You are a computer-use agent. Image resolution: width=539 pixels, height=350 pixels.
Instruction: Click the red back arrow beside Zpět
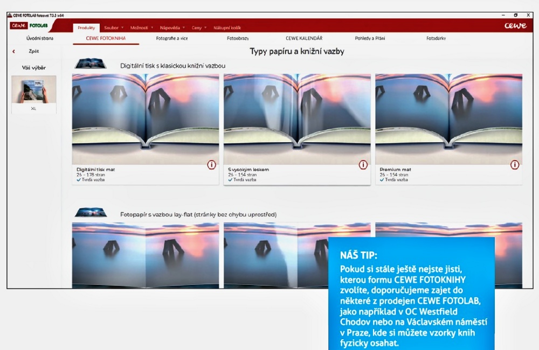click(14, 52)
